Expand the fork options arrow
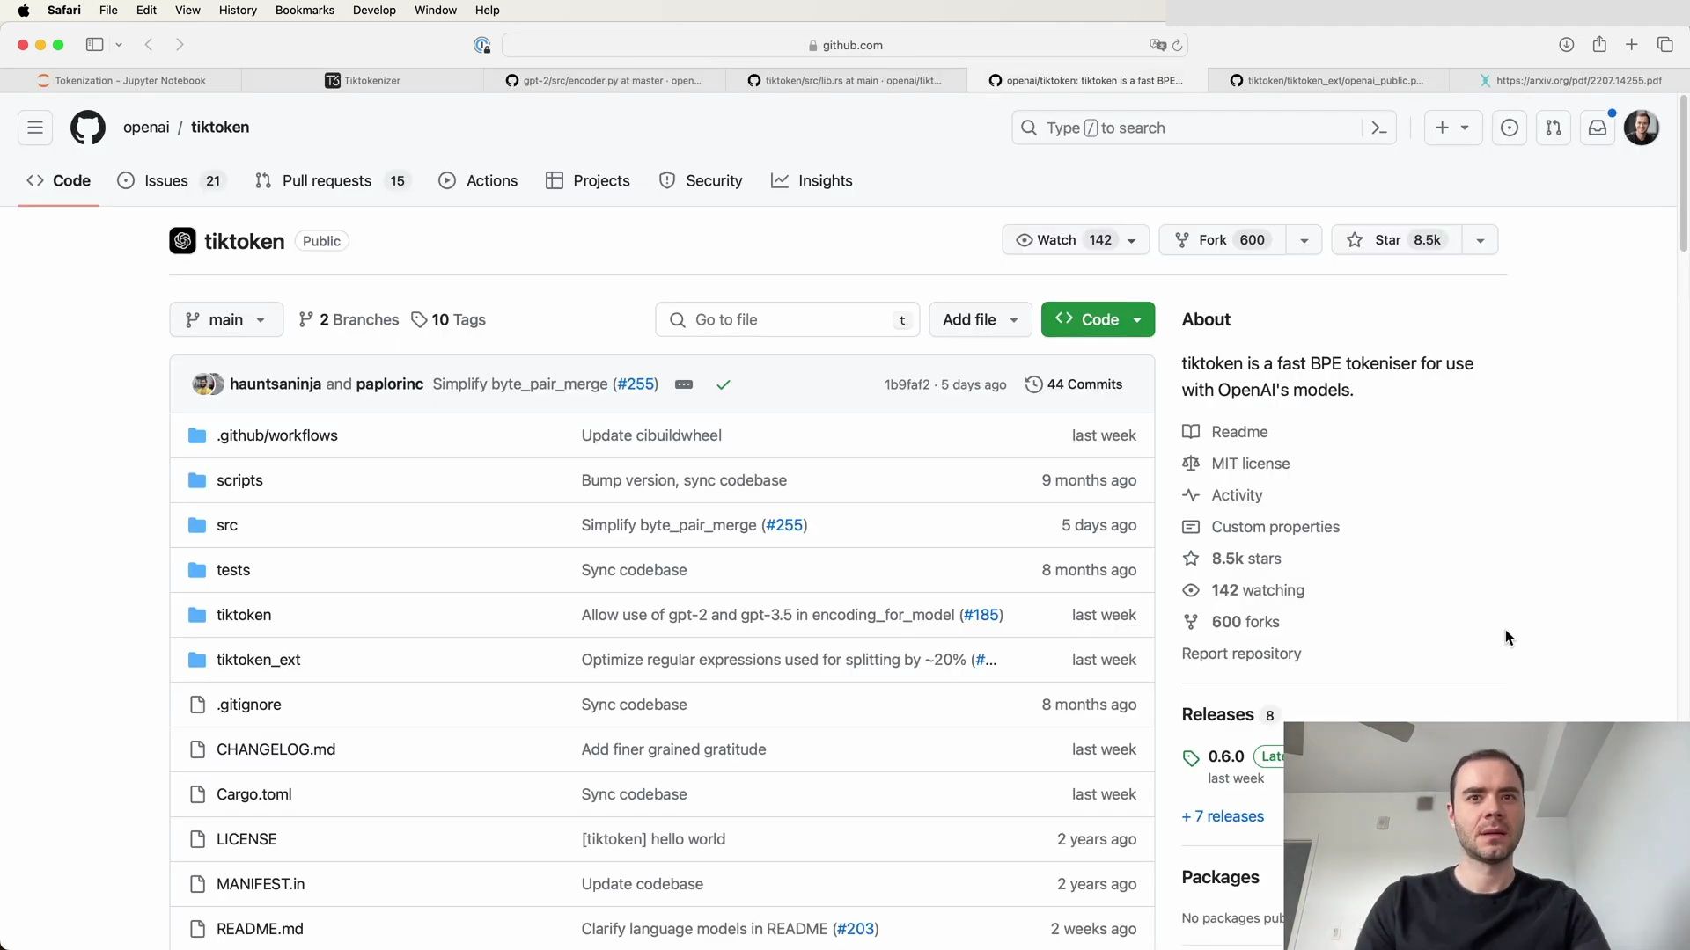The width and height of the screenshot is (1690, 950). tap(1304, 240)
